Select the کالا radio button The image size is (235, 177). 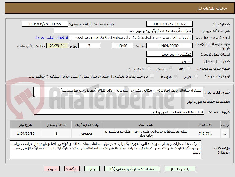coord(188,68)
